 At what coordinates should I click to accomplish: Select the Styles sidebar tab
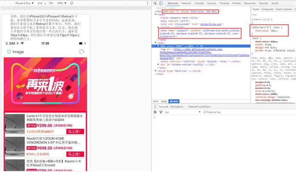point(256,9)
